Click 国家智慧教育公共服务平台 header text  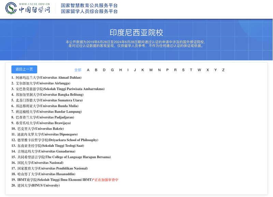tap(89, 5)
